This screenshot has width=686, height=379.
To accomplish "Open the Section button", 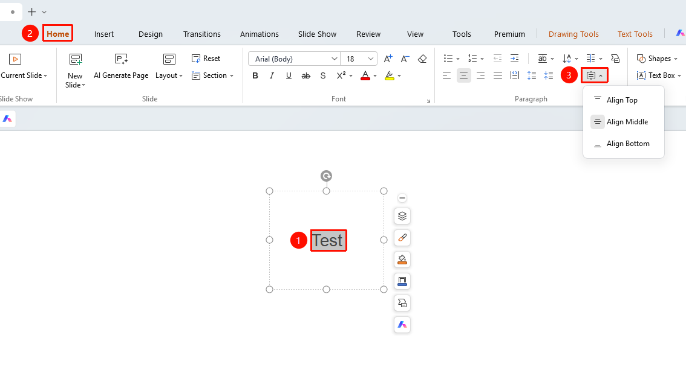I will 212,75.
